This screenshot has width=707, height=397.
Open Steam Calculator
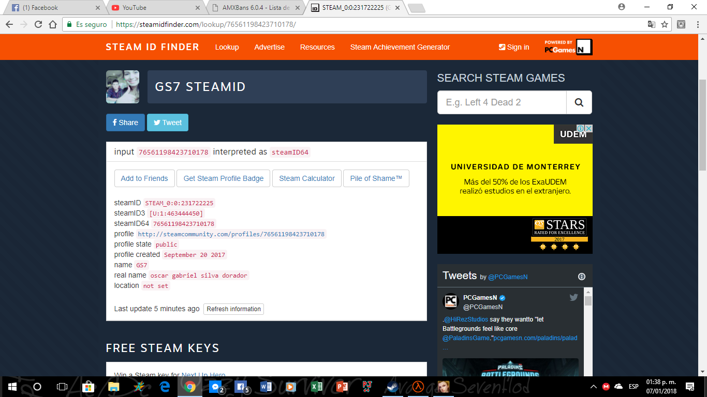pos(307,178)
